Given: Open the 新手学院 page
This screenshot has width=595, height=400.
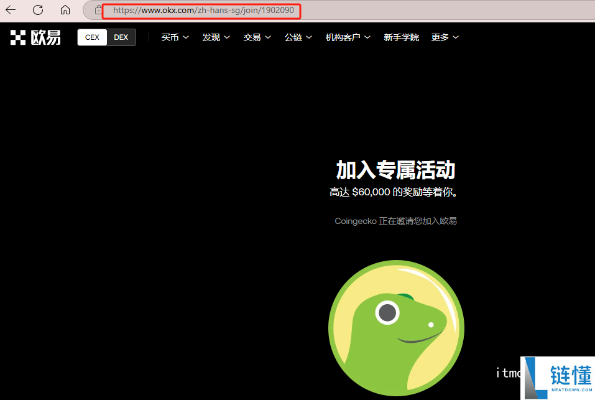Looking at the screenshot, I should click(401, 37).
